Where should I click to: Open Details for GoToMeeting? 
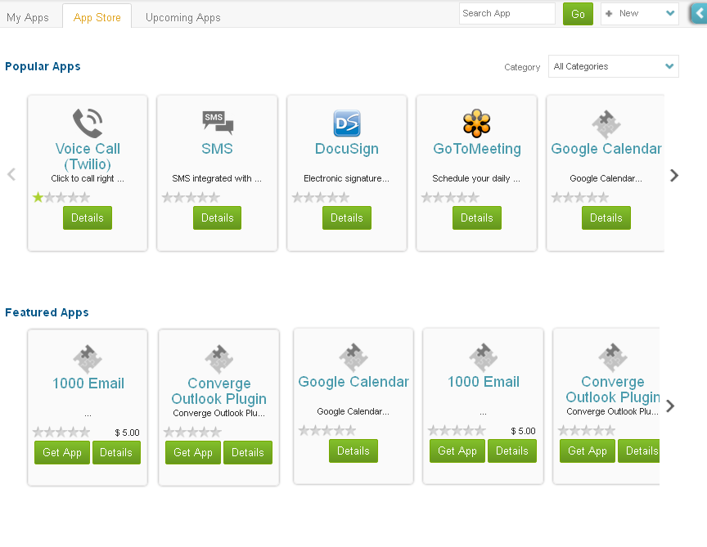(x=476, y=218)
